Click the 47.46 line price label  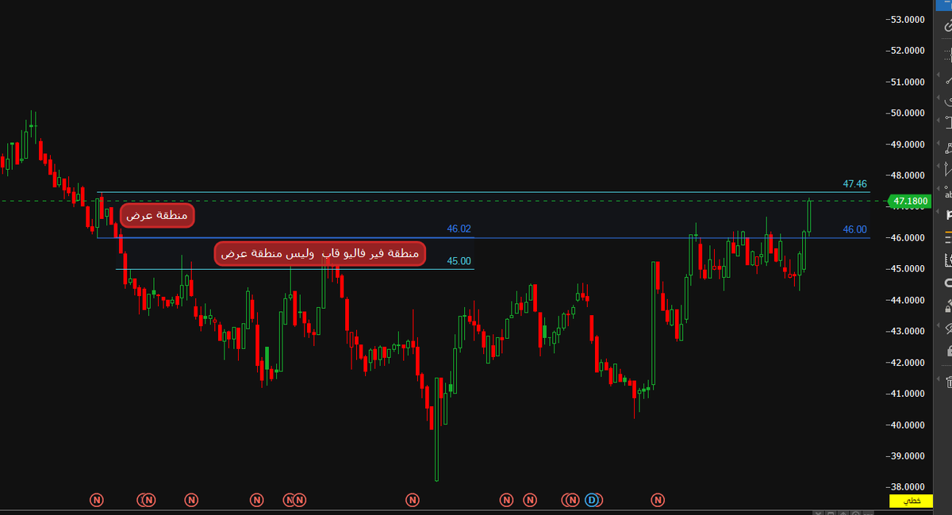tap(854, 184)
